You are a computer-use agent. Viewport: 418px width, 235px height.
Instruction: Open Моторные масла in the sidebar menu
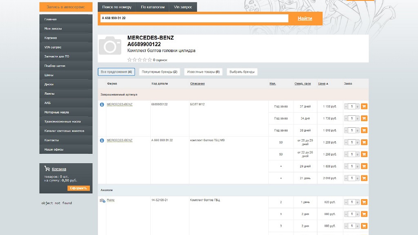tap(57, 112)
